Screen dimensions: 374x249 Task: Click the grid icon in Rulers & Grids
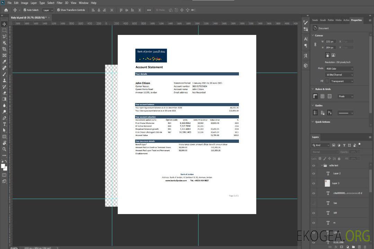click(322, 96)
